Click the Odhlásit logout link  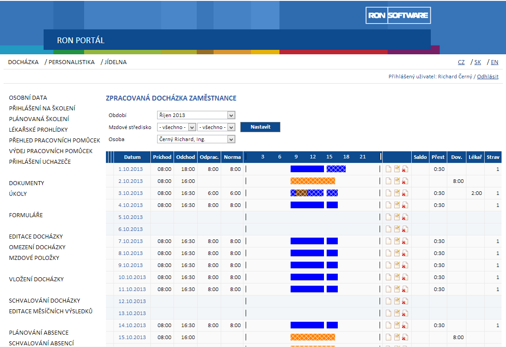point(488,77)
